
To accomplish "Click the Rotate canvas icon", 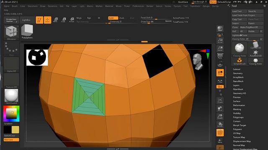I will pos(220,125).
